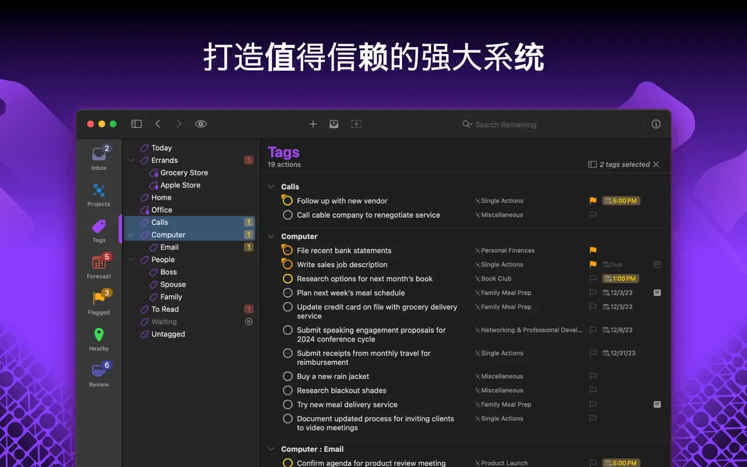Complete Call cable company to renegotiate service
Image resolution: width=747 pixels, height=467 pixels.
tap(288, 215)
